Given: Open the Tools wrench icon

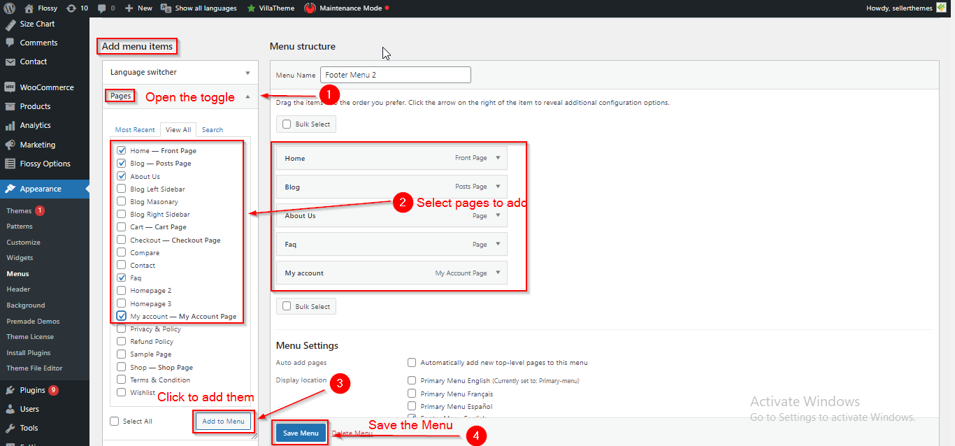Looking at the screenshot, I should click(x=10, y=428).
